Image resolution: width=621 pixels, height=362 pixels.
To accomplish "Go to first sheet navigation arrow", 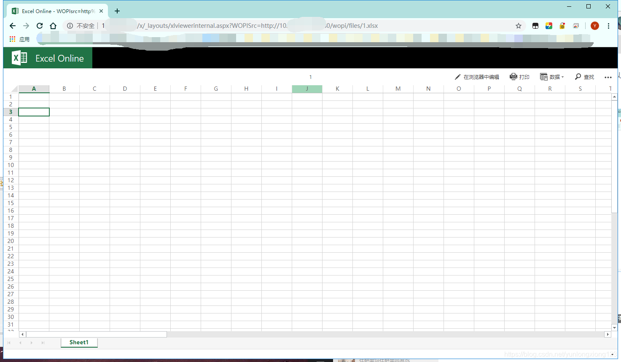I will [x=9, y=343].
